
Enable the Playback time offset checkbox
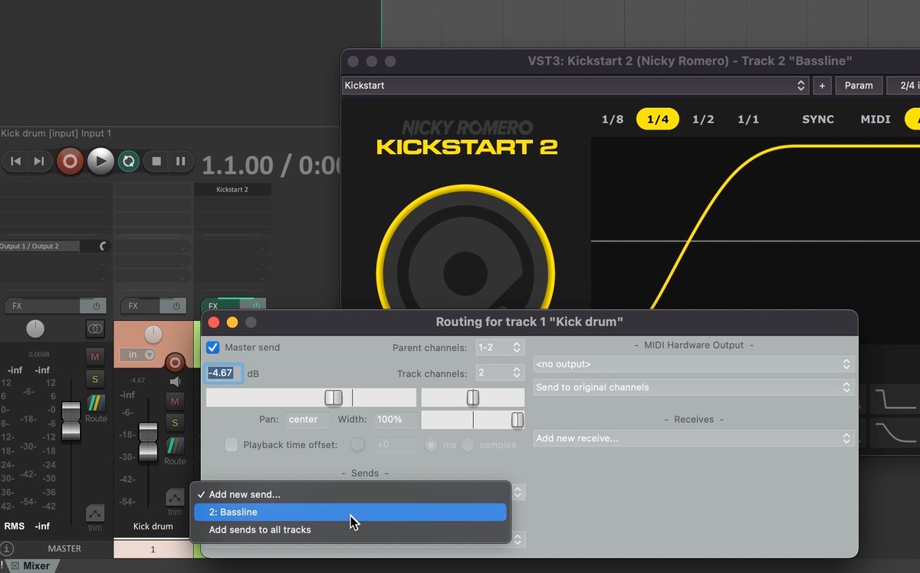tap(231, 445)
